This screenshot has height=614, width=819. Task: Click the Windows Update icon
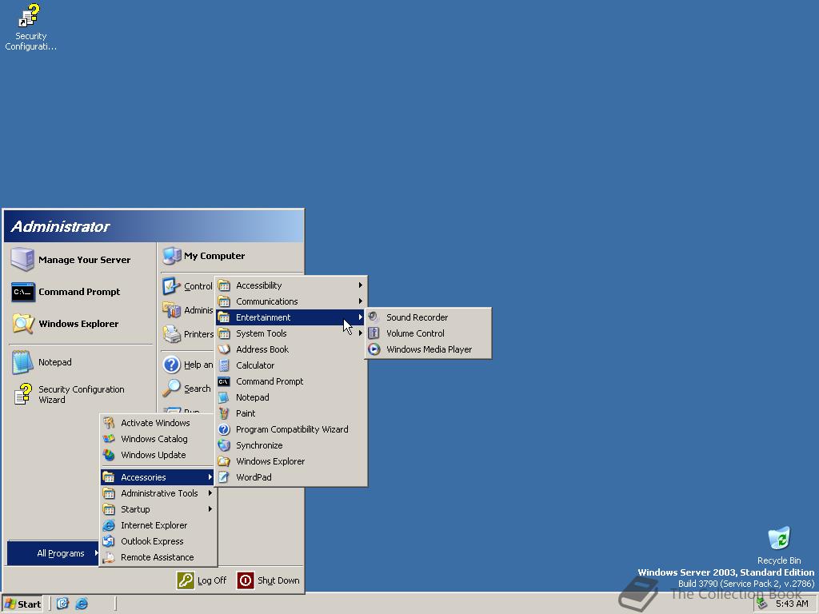pyautogui.click(x=109, y=455)
